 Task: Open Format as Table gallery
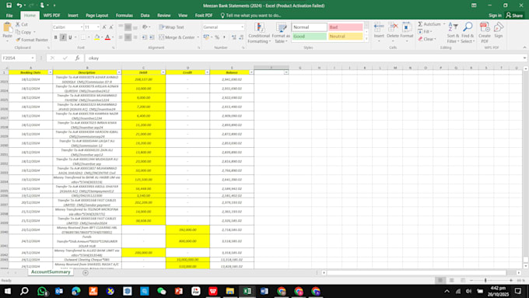point(281,33)
